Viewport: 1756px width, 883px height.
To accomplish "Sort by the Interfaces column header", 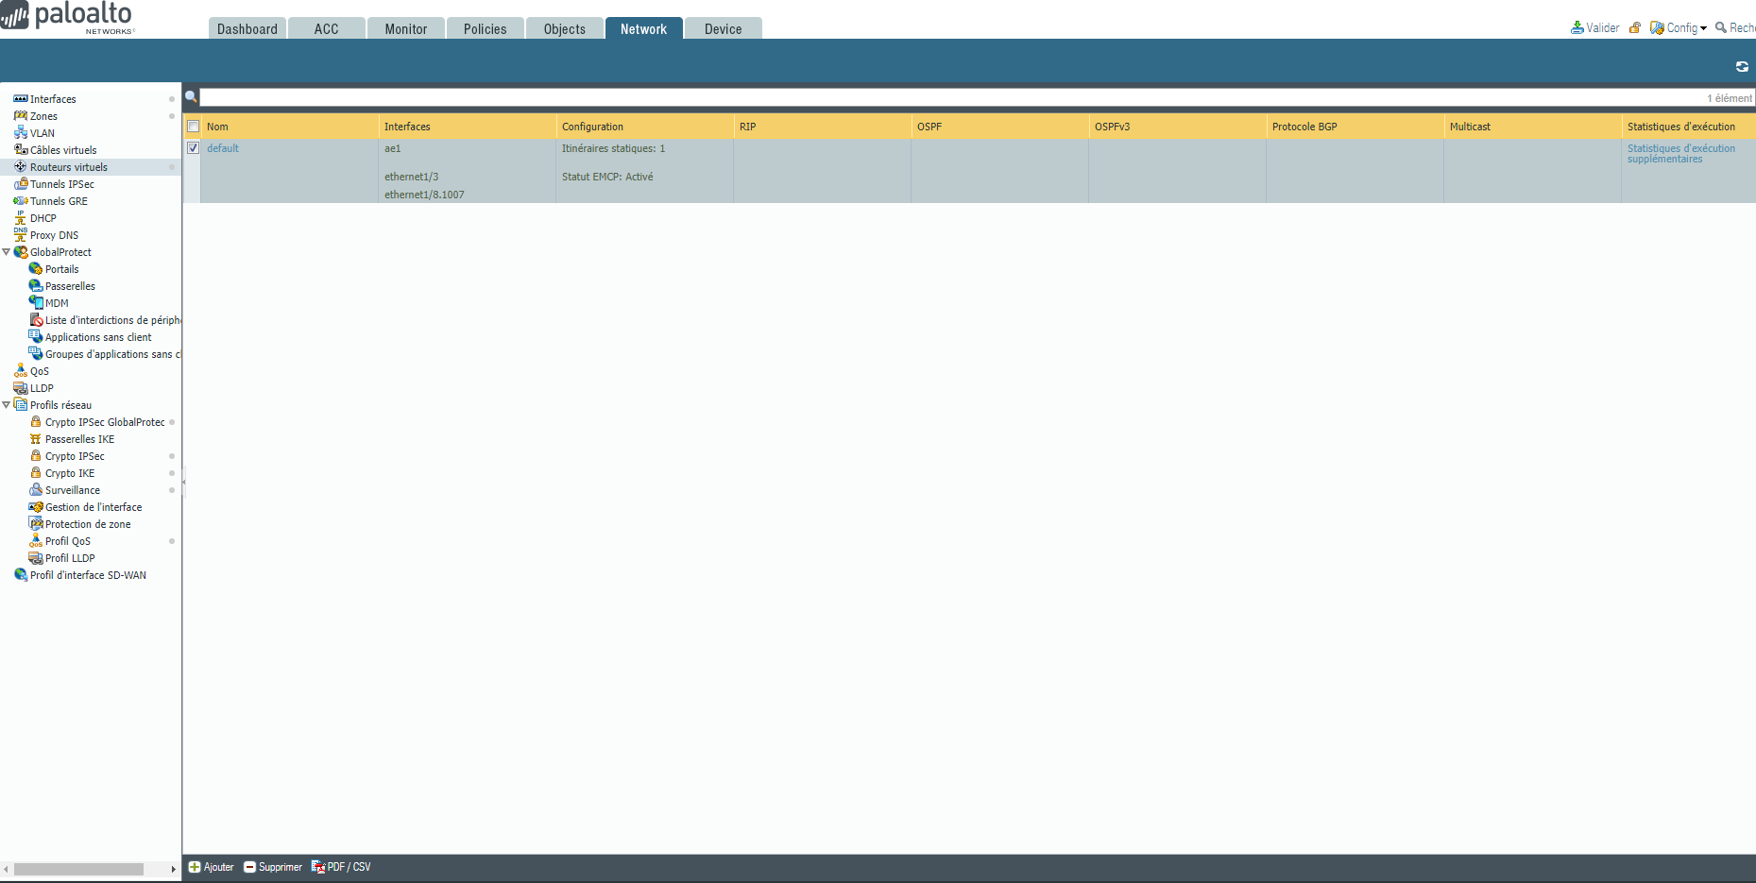I will 467,127.
